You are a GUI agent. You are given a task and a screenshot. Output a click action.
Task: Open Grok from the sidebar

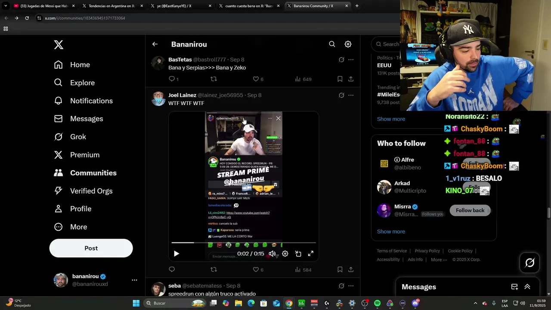tap(70, 137)
